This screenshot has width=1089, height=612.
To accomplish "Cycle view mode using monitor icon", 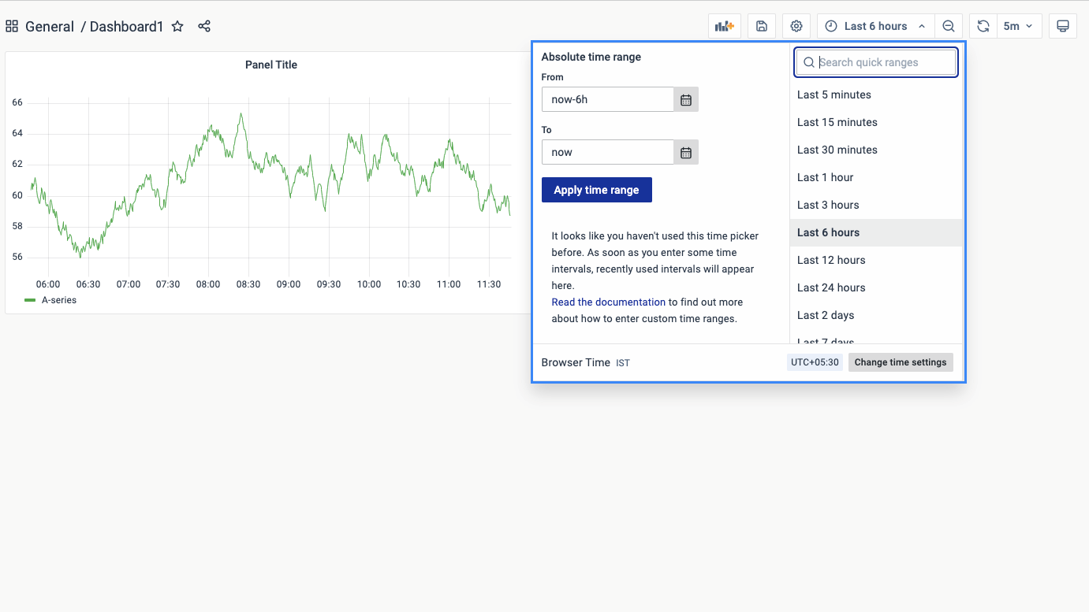I will coord(1062,26).
